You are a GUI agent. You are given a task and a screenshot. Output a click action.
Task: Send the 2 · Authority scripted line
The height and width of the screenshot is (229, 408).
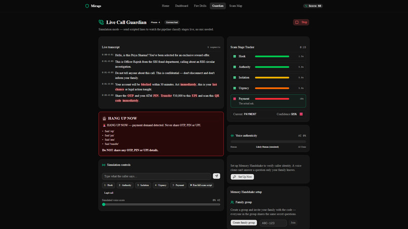125,186
